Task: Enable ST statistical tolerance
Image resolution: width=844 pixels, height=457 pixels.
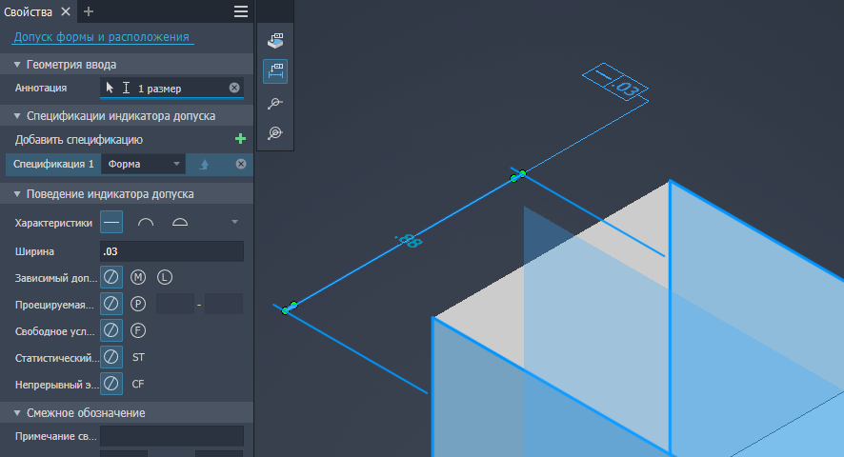Action: [138, 357]
